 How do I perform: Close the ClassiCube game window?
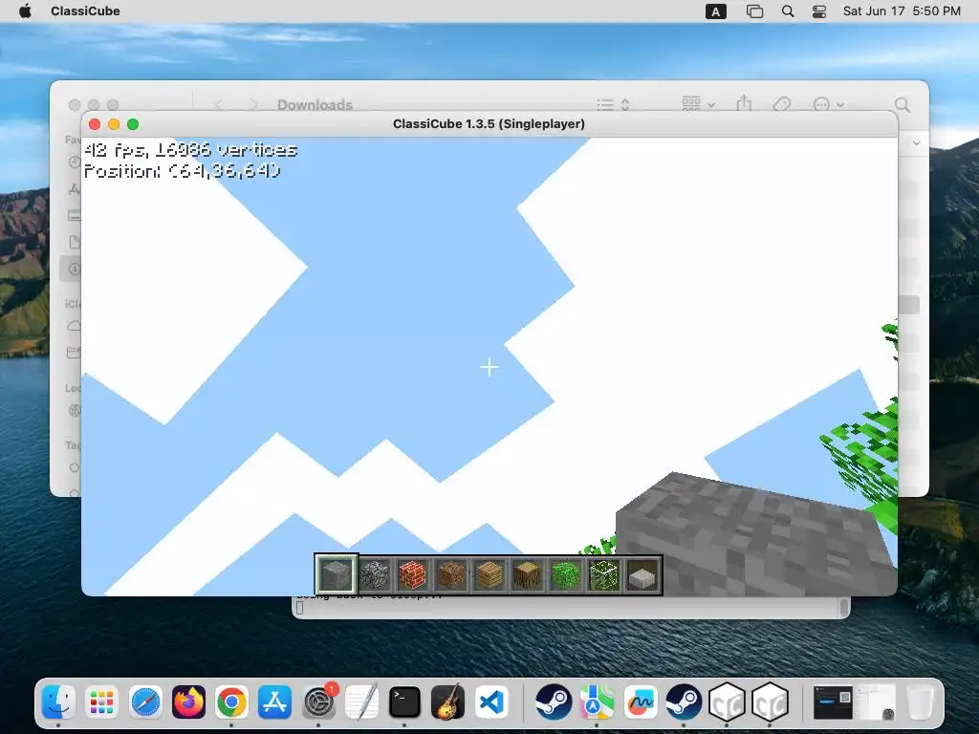pos(95,124)
